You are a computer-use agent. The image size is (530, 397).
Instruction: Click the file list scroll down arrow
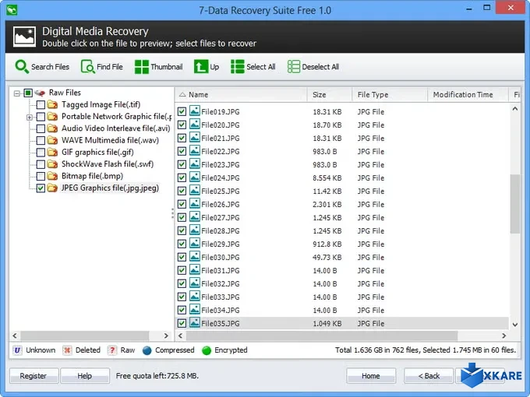[x=514, y=325]
